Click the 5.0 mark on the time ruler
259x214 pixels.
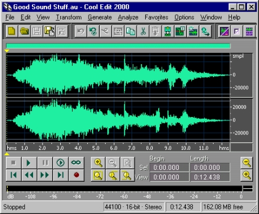pos(96,148)
